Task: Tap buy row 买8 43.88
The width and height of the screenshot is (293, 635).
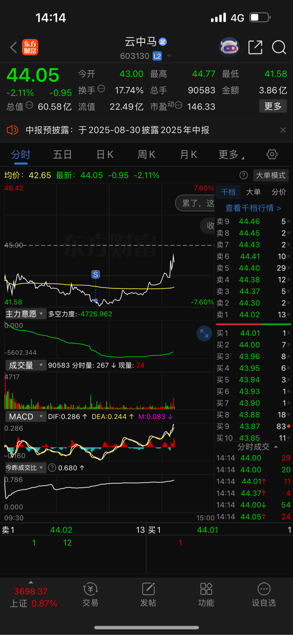Action: (253, 415)
